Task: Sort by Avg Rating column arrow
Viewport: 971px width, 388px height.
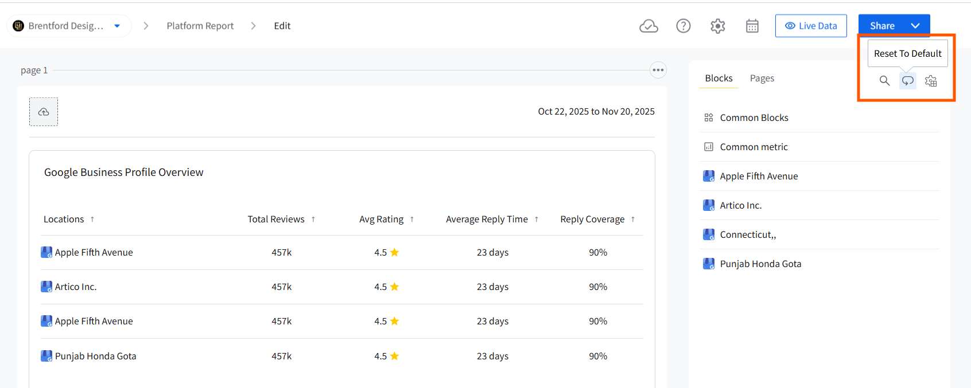Action: pyautogui.click(x=412, y=220)
